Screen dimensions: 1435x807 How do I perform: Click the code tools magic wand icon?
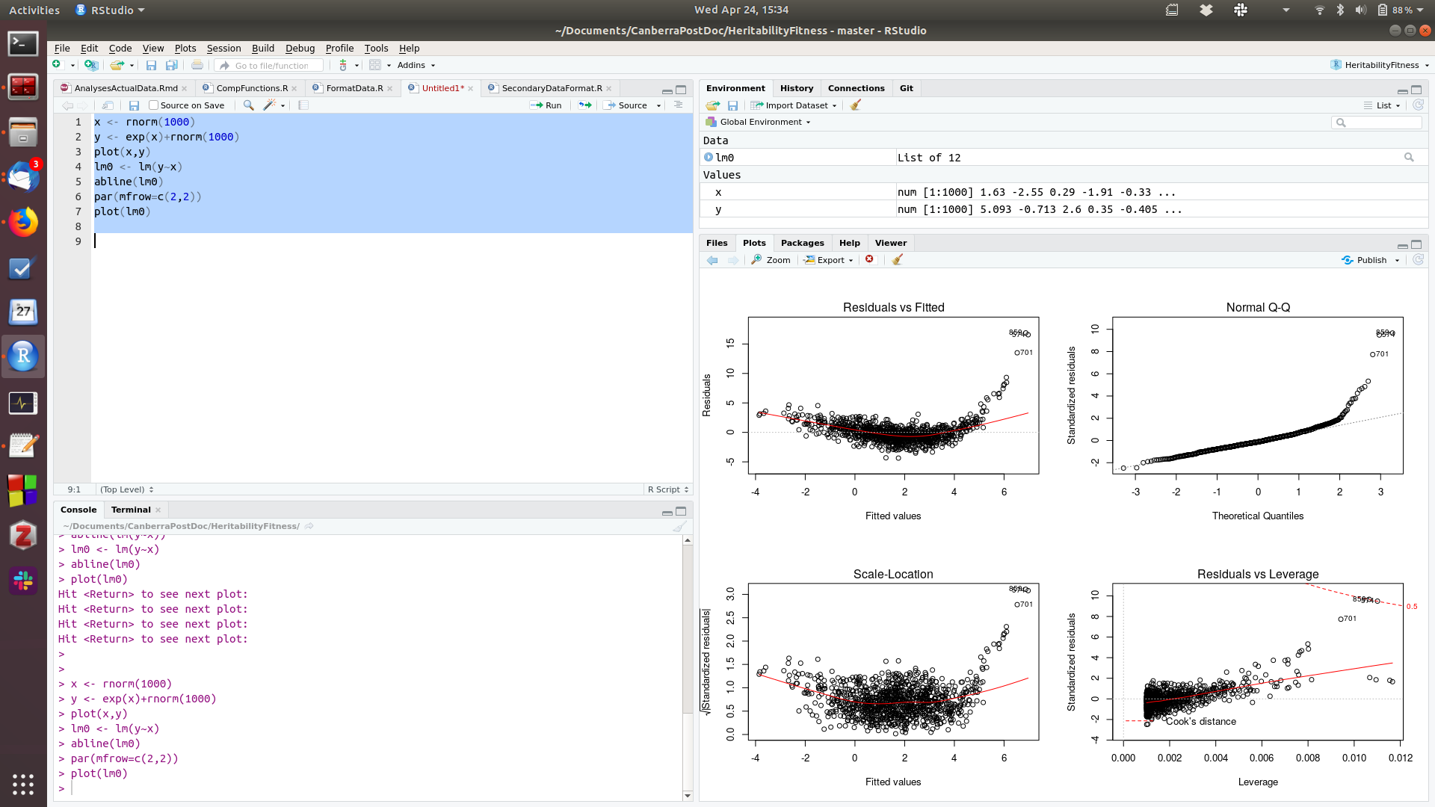[270, 105]
